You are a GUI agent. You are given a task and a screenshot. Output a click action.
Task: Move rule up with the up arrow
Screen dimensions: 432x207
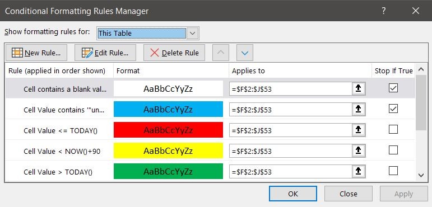(220, 53)
